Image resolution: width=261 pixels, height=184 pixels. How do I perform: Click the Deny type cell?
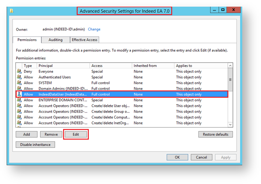click(28, 71)
